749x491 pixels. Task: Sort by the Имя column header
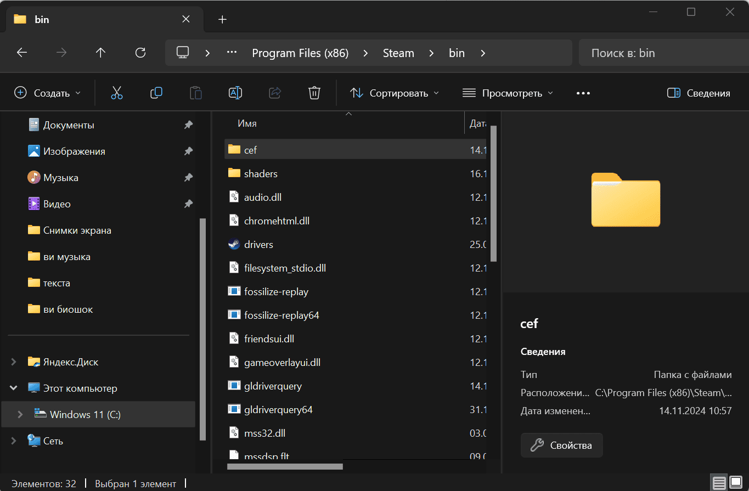344,123
